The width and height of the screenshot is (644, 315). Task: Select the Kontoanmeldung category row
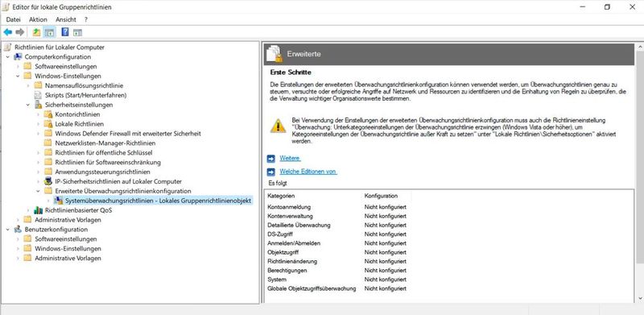pyautogui.click(x=336, y=207)
